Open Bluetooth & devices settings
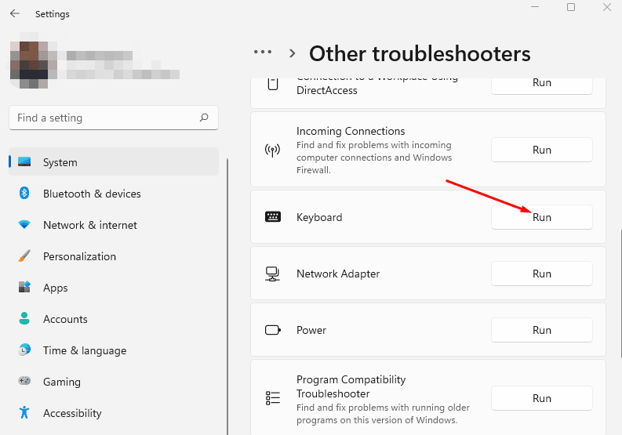 point(114,194)
